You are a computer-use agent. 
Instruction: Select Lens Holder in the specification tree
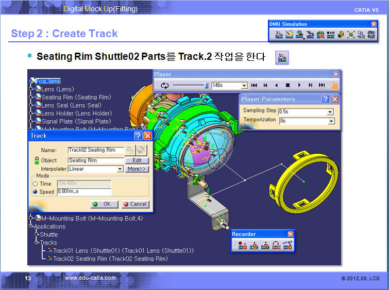click(76, 114)
